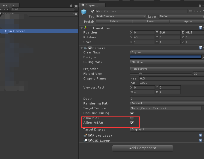This screenshot has width=204, height=159.
Task: Click the object name field Main Camera
Action: click(x=142, y=11)
